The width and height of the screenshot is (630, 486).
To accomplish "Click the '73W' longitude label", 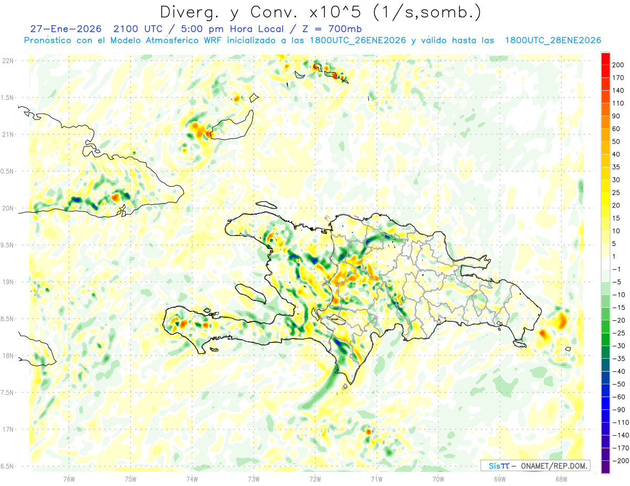I will tap(254, 478).
